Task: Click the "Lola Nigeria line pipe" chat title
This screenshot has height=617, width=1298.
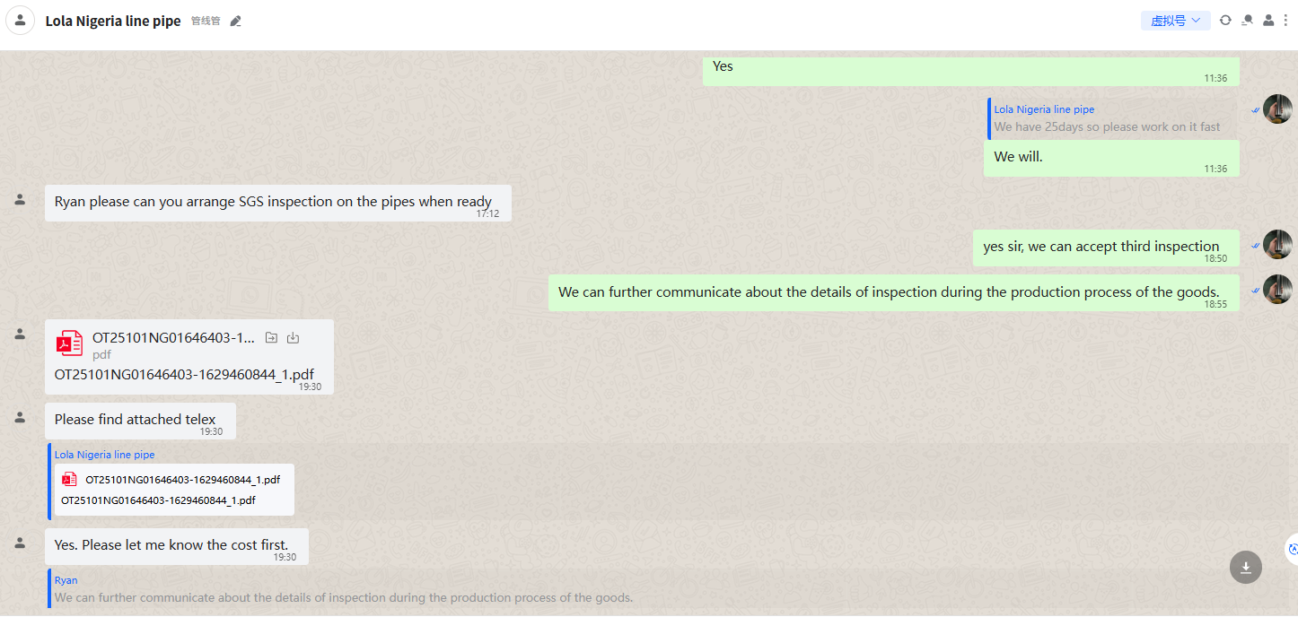Action: click(x=113, y=21)
